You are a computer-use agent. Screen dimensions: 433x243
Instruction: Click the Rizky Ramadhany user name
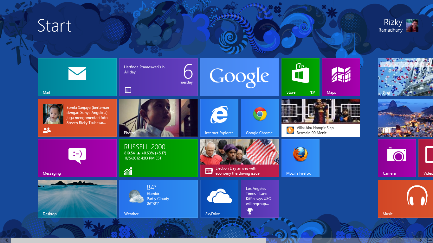[x=391, y=26]
